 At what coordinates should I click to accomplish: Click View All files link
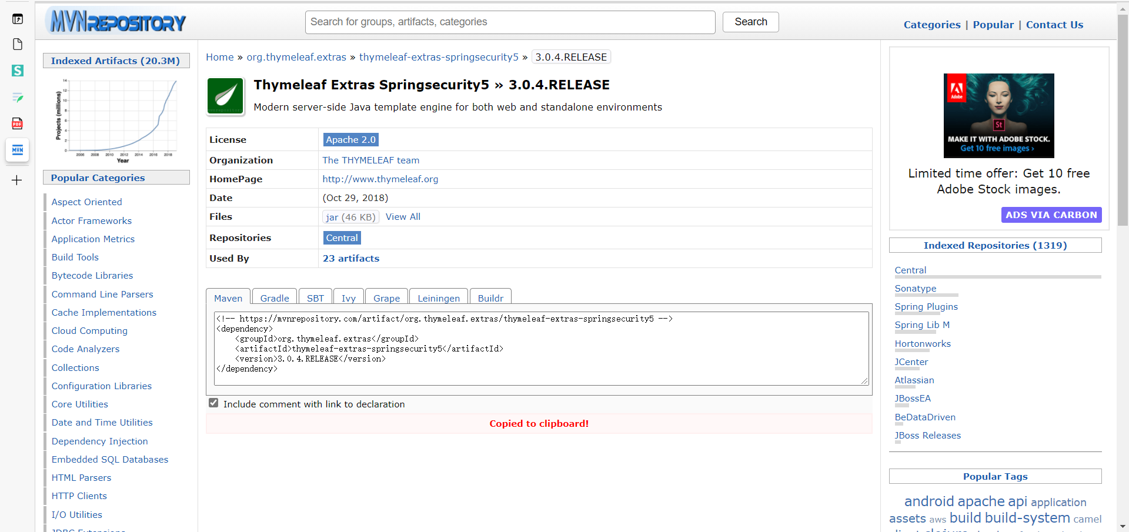(403, 217)
